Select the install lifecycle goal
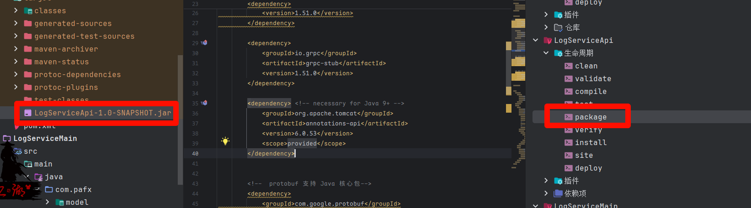Screen dimensions: 751x208 click(591, 143)
